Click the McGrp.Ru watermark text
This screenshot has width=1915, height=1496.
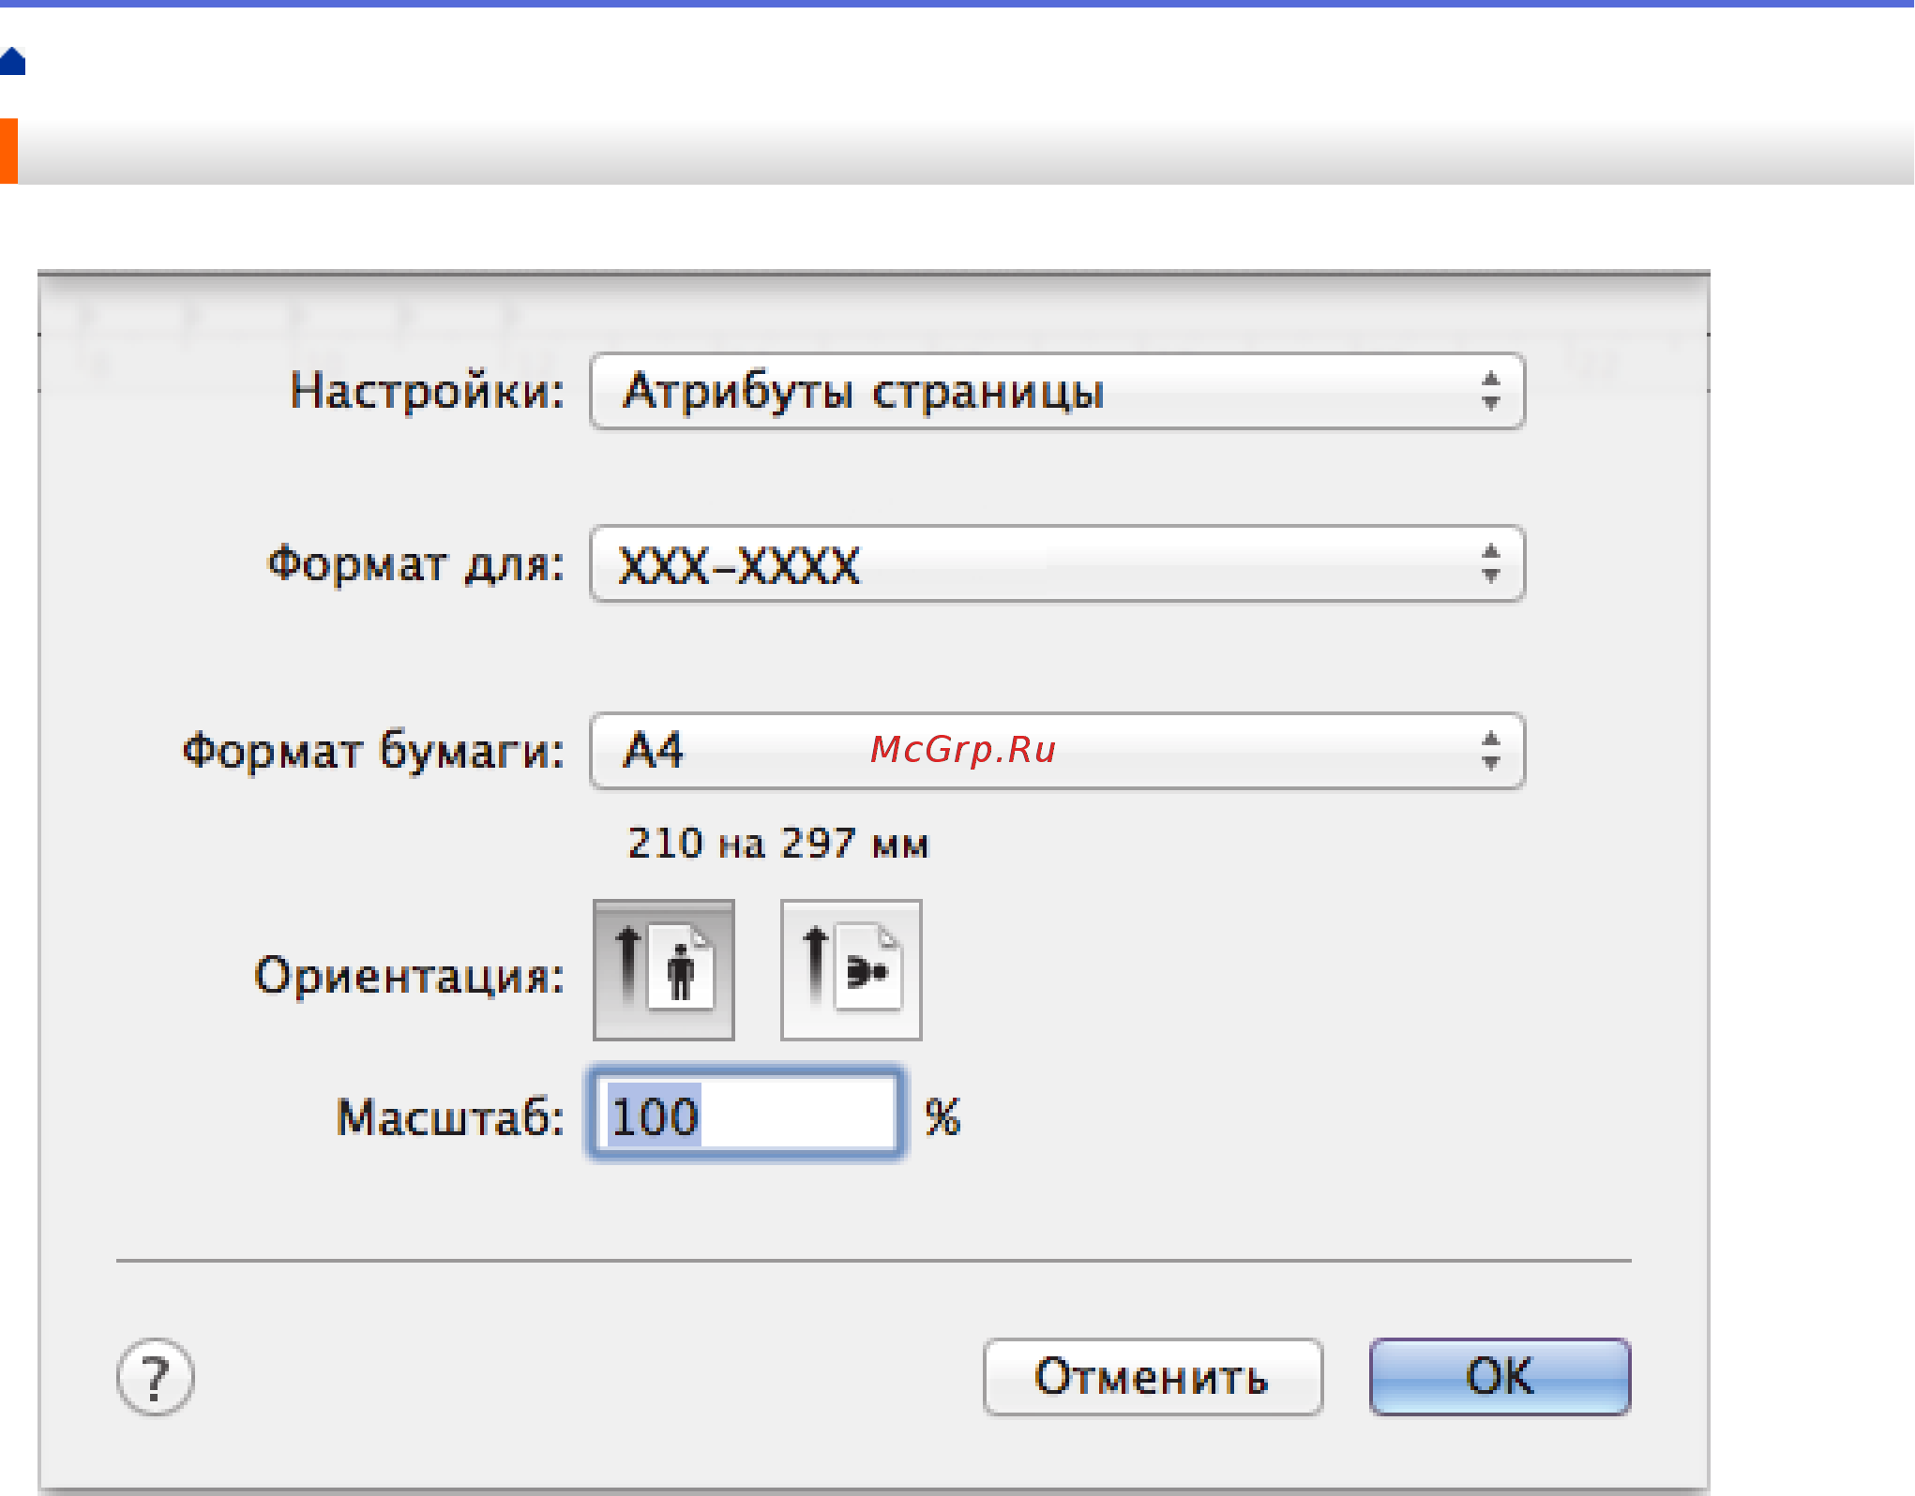pos(963,749)
